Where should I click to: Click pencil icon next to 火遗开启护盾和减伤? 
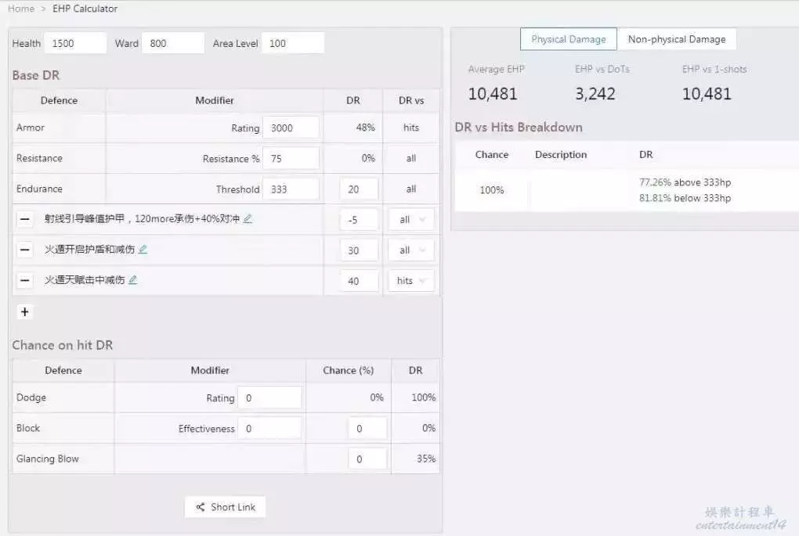(143, 250)
